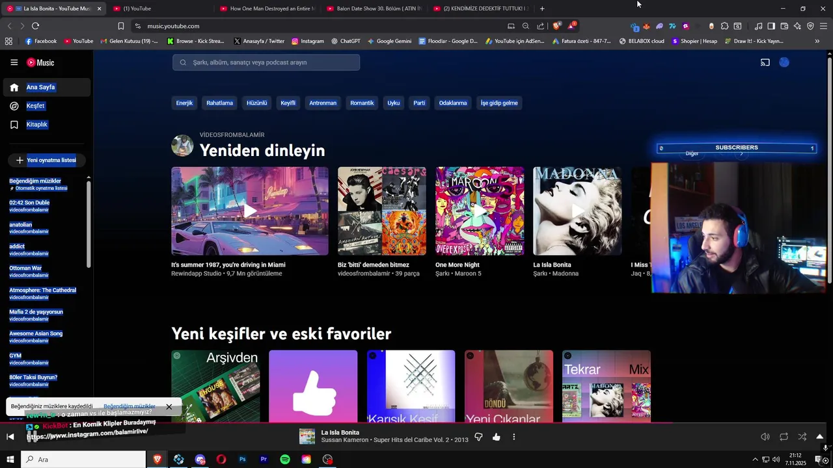833x468 pixels.
Task: Toggle repeat mode in the player bar
Action: (x=784, y=437)
